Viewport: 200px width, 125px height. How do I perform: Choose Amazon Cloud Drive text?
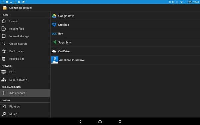click(72, 60)
